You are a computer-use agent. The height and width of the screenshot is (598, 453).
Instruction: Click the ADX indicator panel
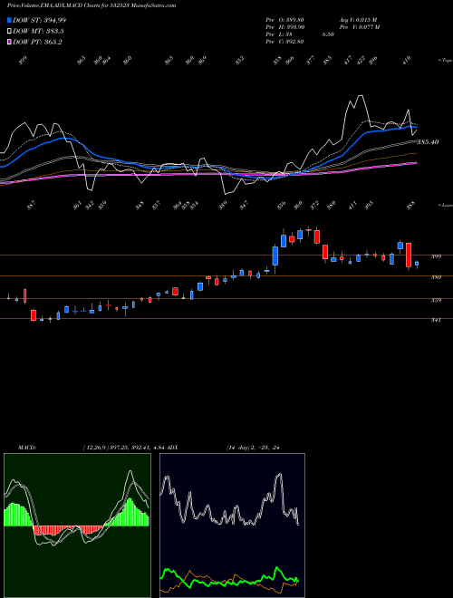click(232, 526)
